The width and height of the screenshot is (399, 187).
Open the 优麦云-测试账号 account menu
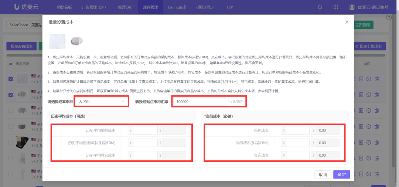pyautogui.click(x=369, y=7)
